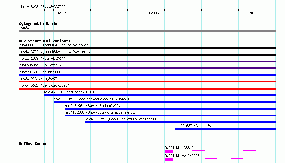Click the chr10:80334530..80337300 region label
The height and width of the screenshot is (163, 285).
pyautogui.click(x=42, y=7)
